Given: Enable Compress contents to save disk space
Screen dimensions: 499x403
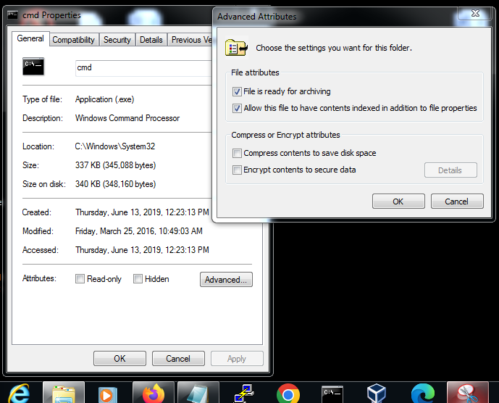Looking at the screenshot, I should coord(237,153).
